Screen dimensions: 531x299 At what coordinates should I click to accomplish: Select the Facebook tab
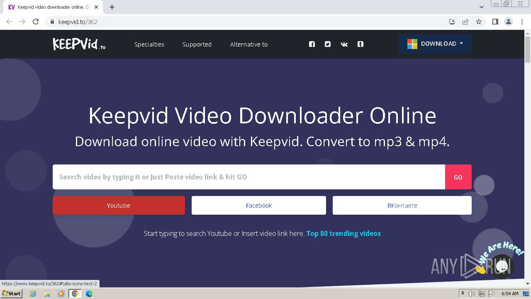coord(259,205)
